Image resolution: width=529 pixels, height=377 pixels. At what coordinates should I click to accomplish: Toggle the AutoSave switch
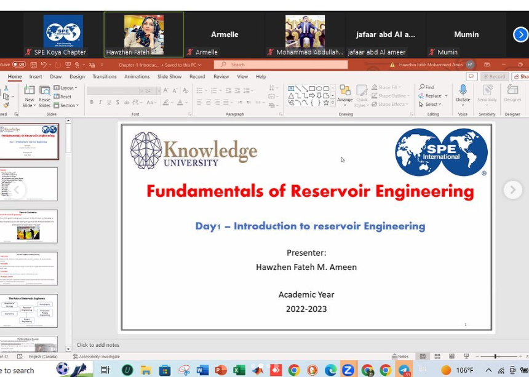(19, 64)
